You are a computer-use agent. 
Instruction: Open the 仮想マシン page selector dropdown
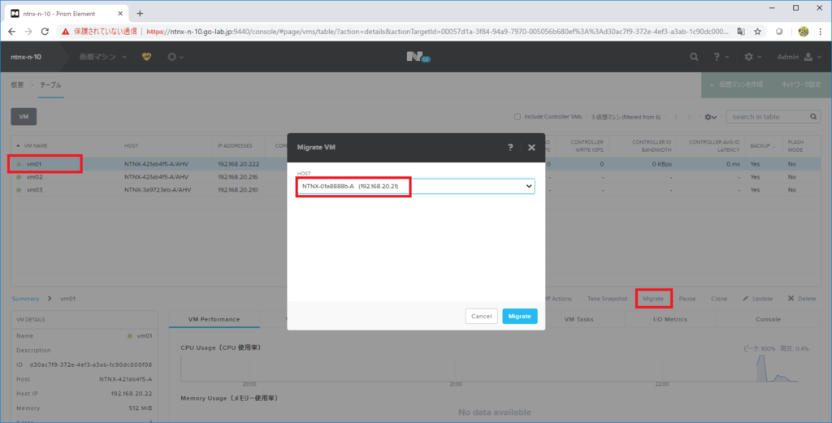coord(103,57)
